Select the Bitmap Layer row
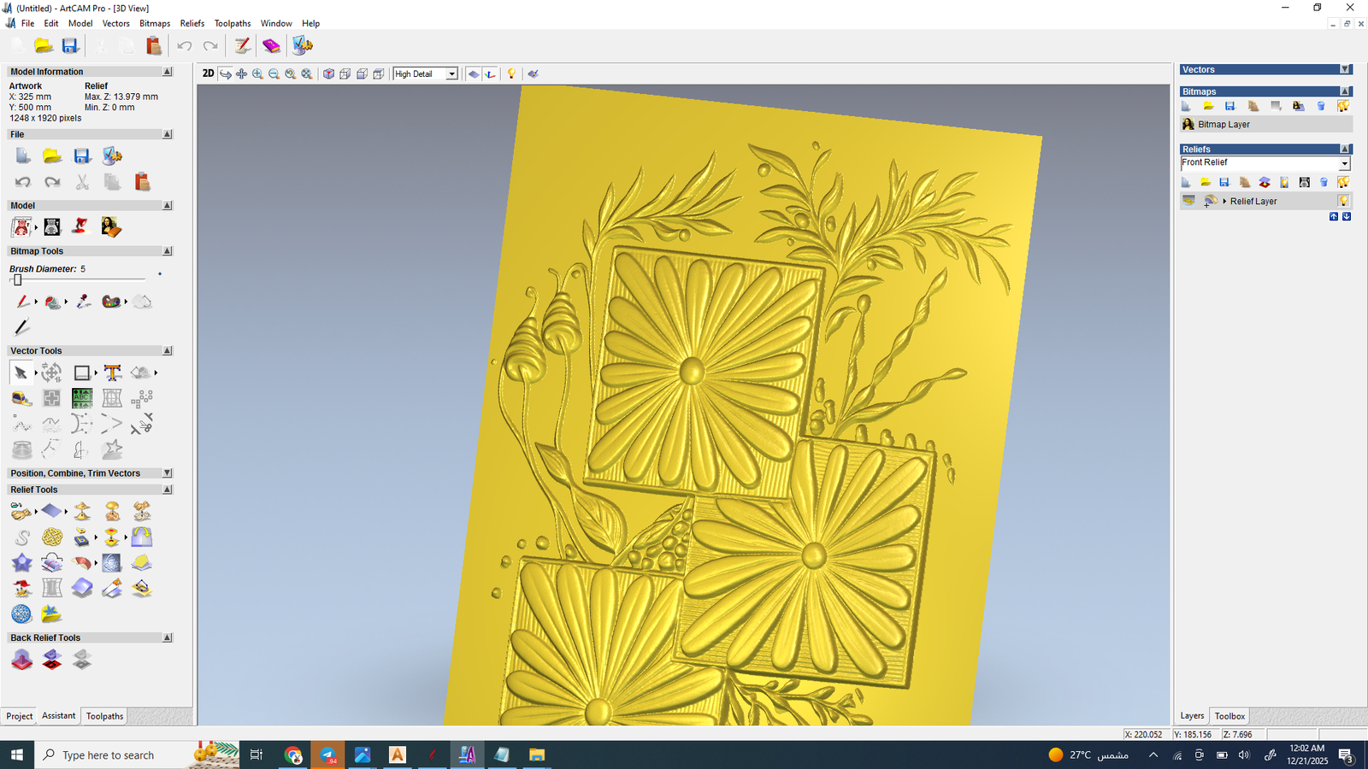1368x769 pixels. click(x=1224, y=125)
